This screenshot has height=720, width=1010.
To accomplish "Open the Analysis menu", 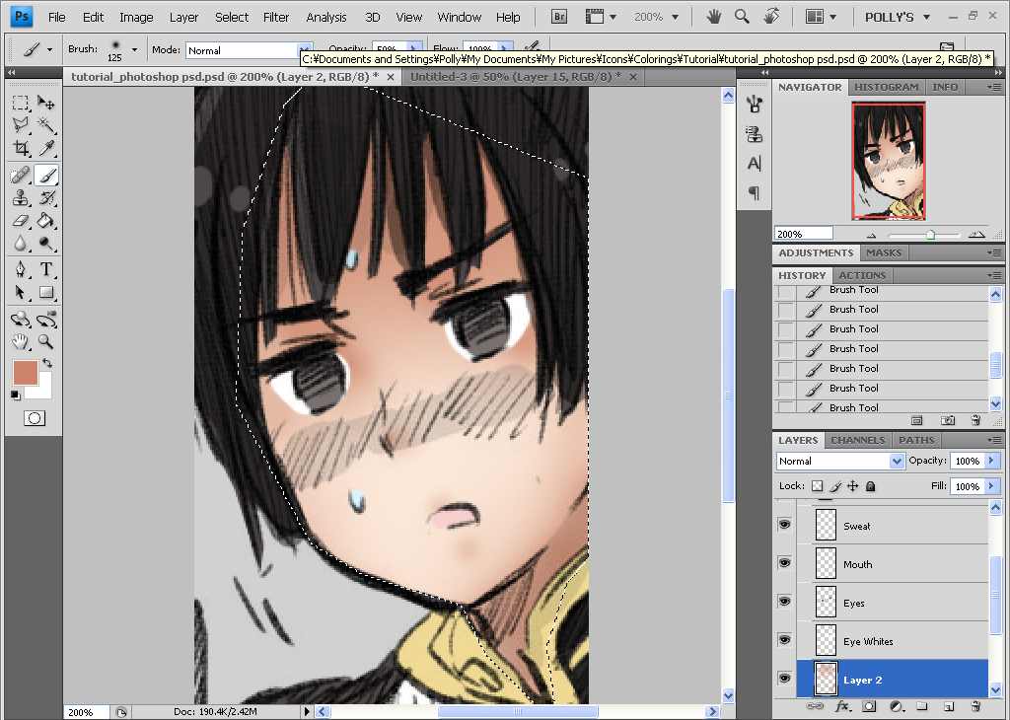I will tap(325, 18).
